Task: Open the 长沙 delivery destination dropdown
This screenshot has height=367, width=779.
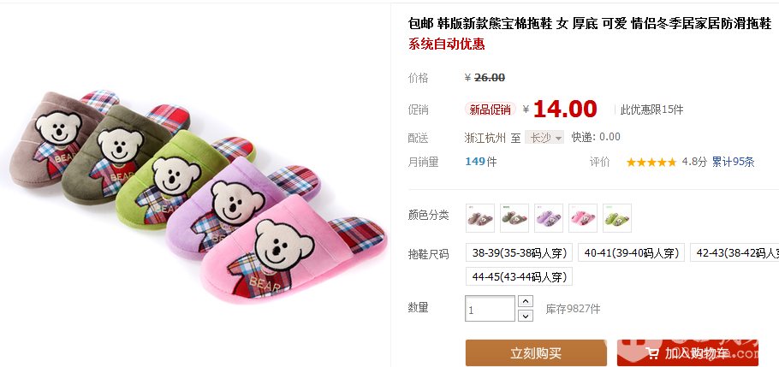Action: [544, 138]
